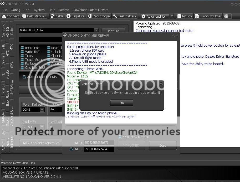Click the Cable toolbar icon
240x182 pixels.
[57, 16]
